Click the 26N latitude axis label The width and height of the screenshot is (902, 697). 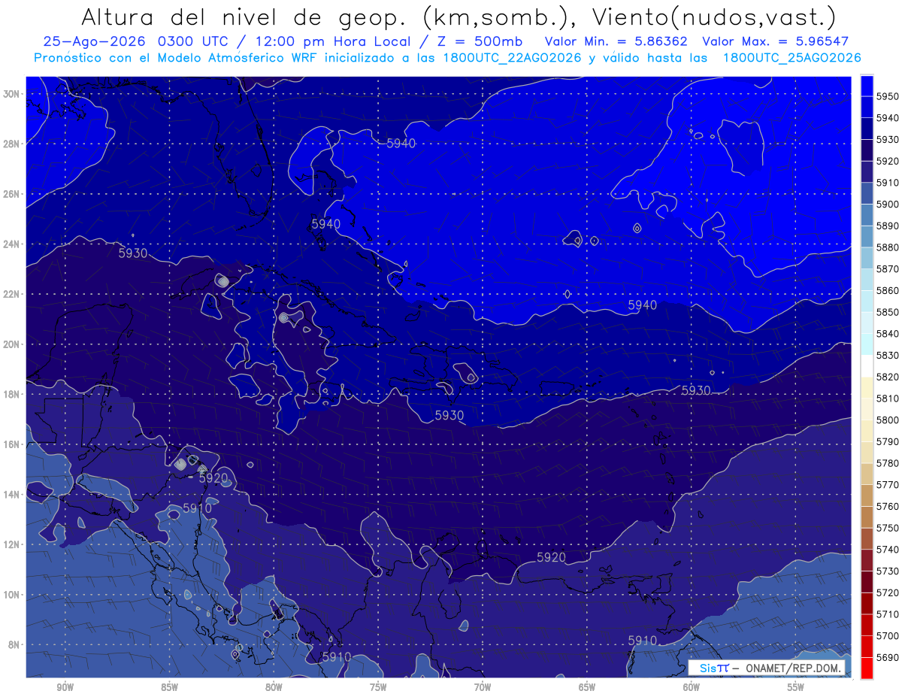(x=13, y=194)
